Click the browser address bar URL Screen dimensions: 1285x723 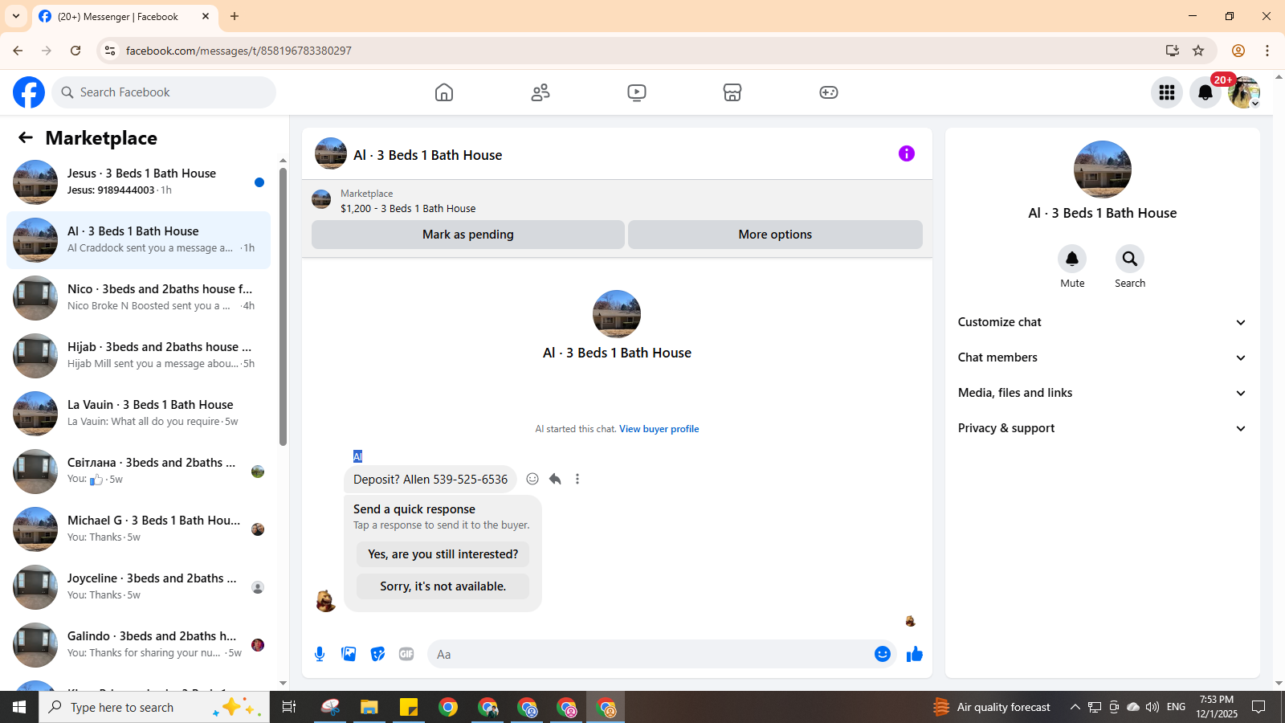239,51
